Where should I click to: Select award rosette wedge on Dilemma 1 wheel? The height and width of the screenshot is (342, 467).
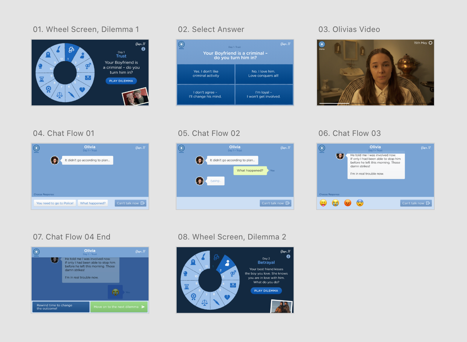pyautogui.click(x=48, y=89)
